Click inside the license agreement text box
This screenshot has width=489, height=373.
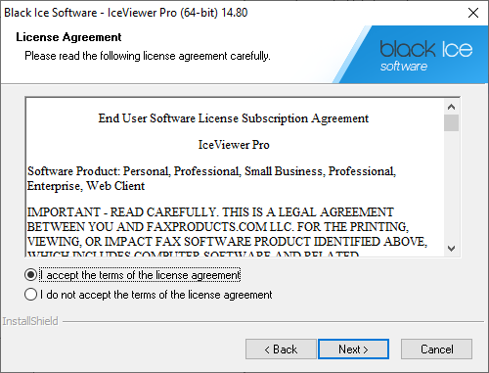(235, 177)
